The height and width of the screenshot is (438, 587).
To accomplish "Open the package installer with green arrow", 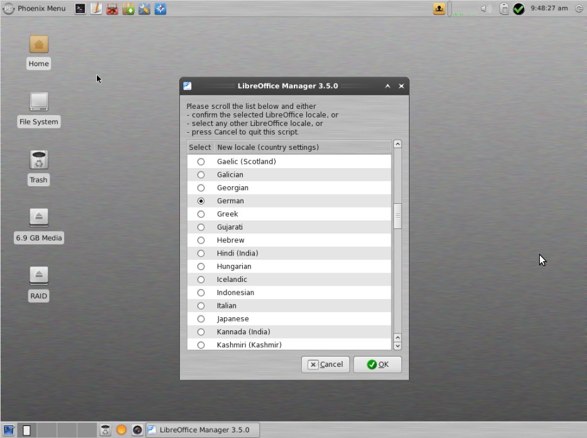I will [x=128, y=9].
